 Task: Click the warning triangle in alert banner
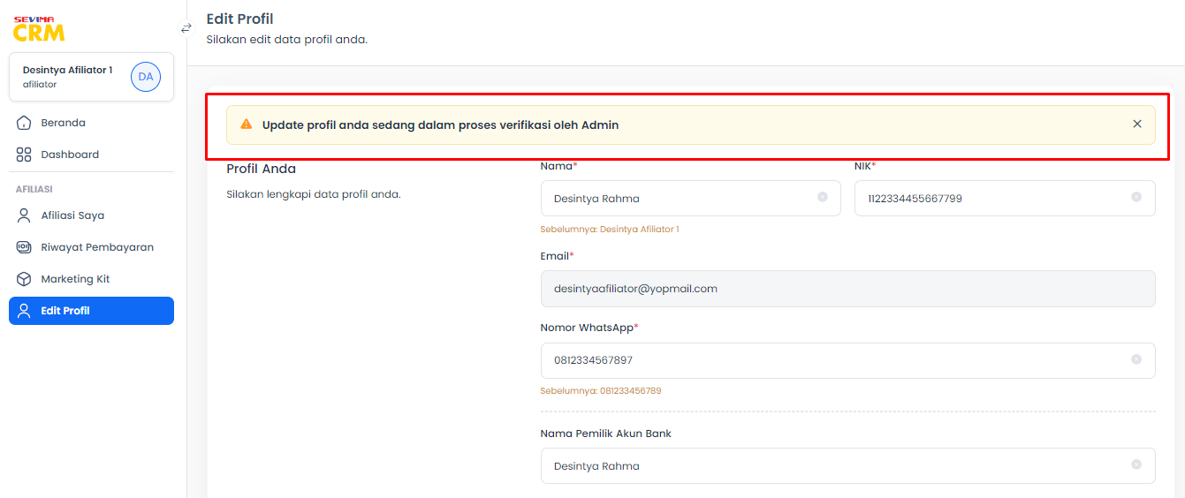coord(247,124)
